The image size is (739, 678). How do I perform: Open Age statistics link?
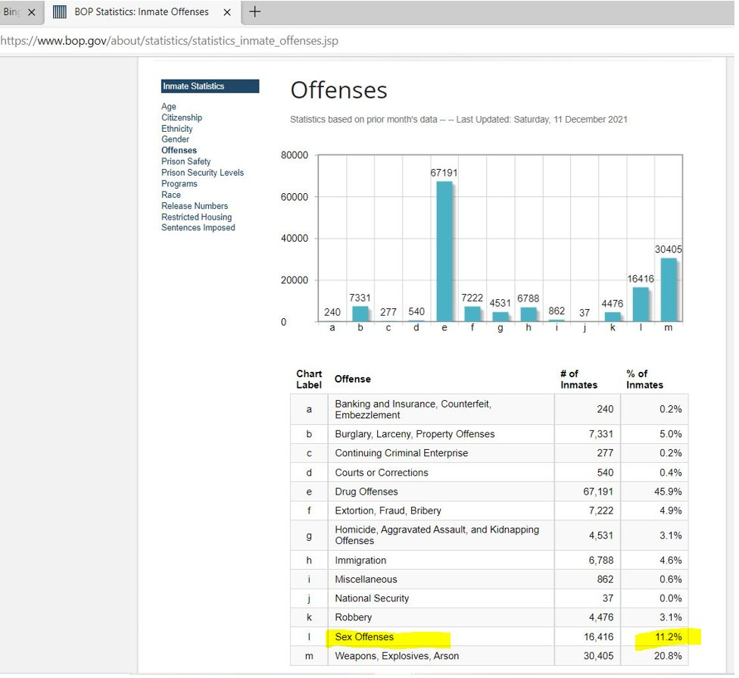coord(168,107)
